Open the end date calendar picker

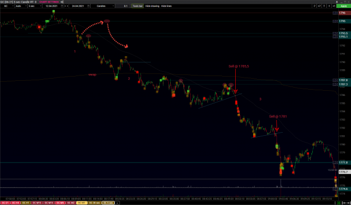pyautogui.click(x=89, y=6)
